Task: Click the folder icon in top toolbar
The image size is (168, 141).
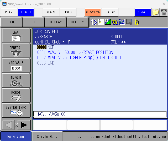Action: [x=156, y=12]
